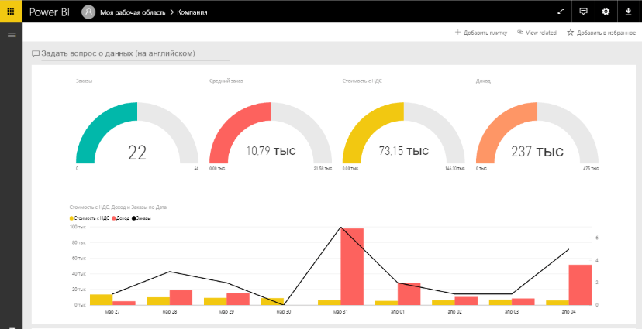Click the Доход gauge maximum 475 тыс label

pos(590,169)
